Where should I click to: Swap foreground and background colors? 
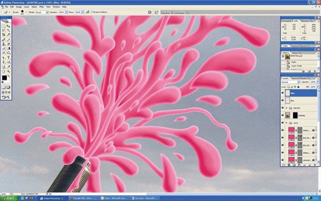pyautogui.click(x=9, y=76)
